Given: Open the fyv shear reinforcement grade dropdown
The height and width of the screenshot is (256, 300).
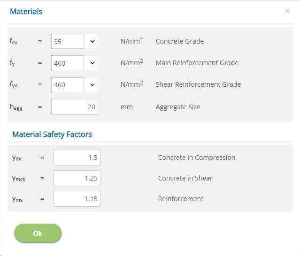Looking at the screenshot, I should (92, 85).
